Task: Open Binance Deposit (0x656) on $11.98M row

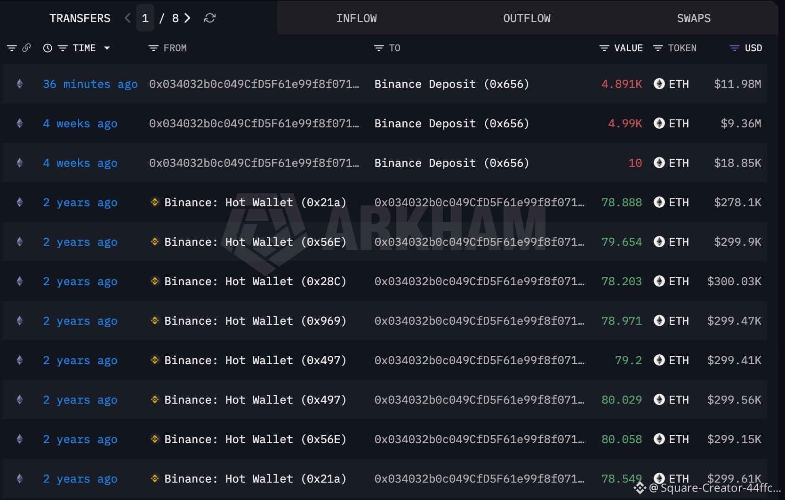Action: [x=452, y=84]
